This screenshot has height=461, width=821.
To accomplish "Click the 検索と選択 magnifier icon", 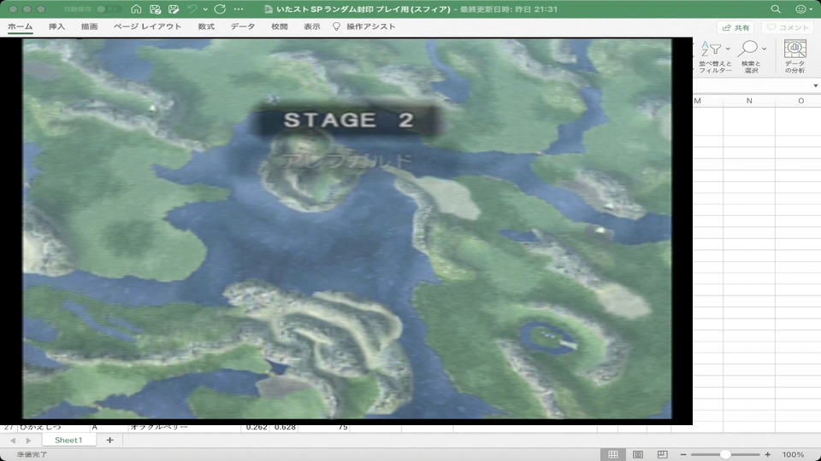I will [x=747, y=49].
